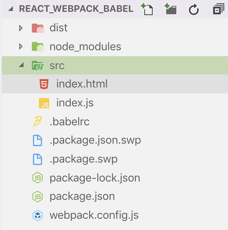The image size is (228, 230).
Task: Expand the dist folder arrow
Action: point(21,28)
